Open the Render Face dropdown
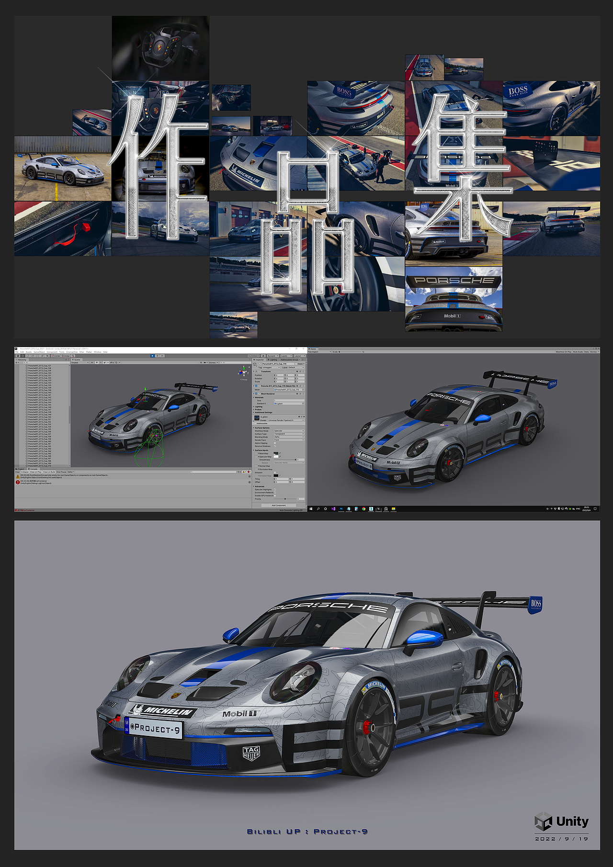 click(x=289, y=440)
